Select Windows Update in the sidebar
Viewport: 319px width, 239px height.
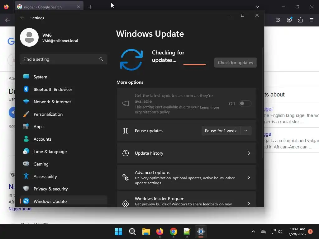(x=64, y=201)
